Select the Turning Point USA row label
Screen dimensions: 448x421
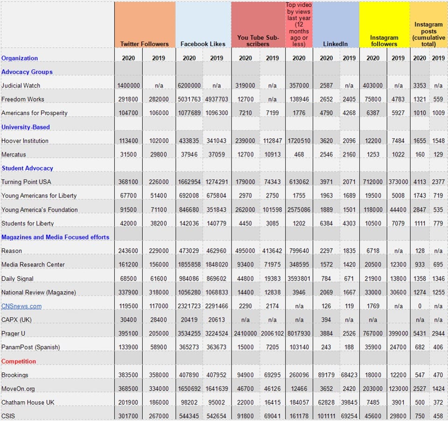[x=26, y=182]
